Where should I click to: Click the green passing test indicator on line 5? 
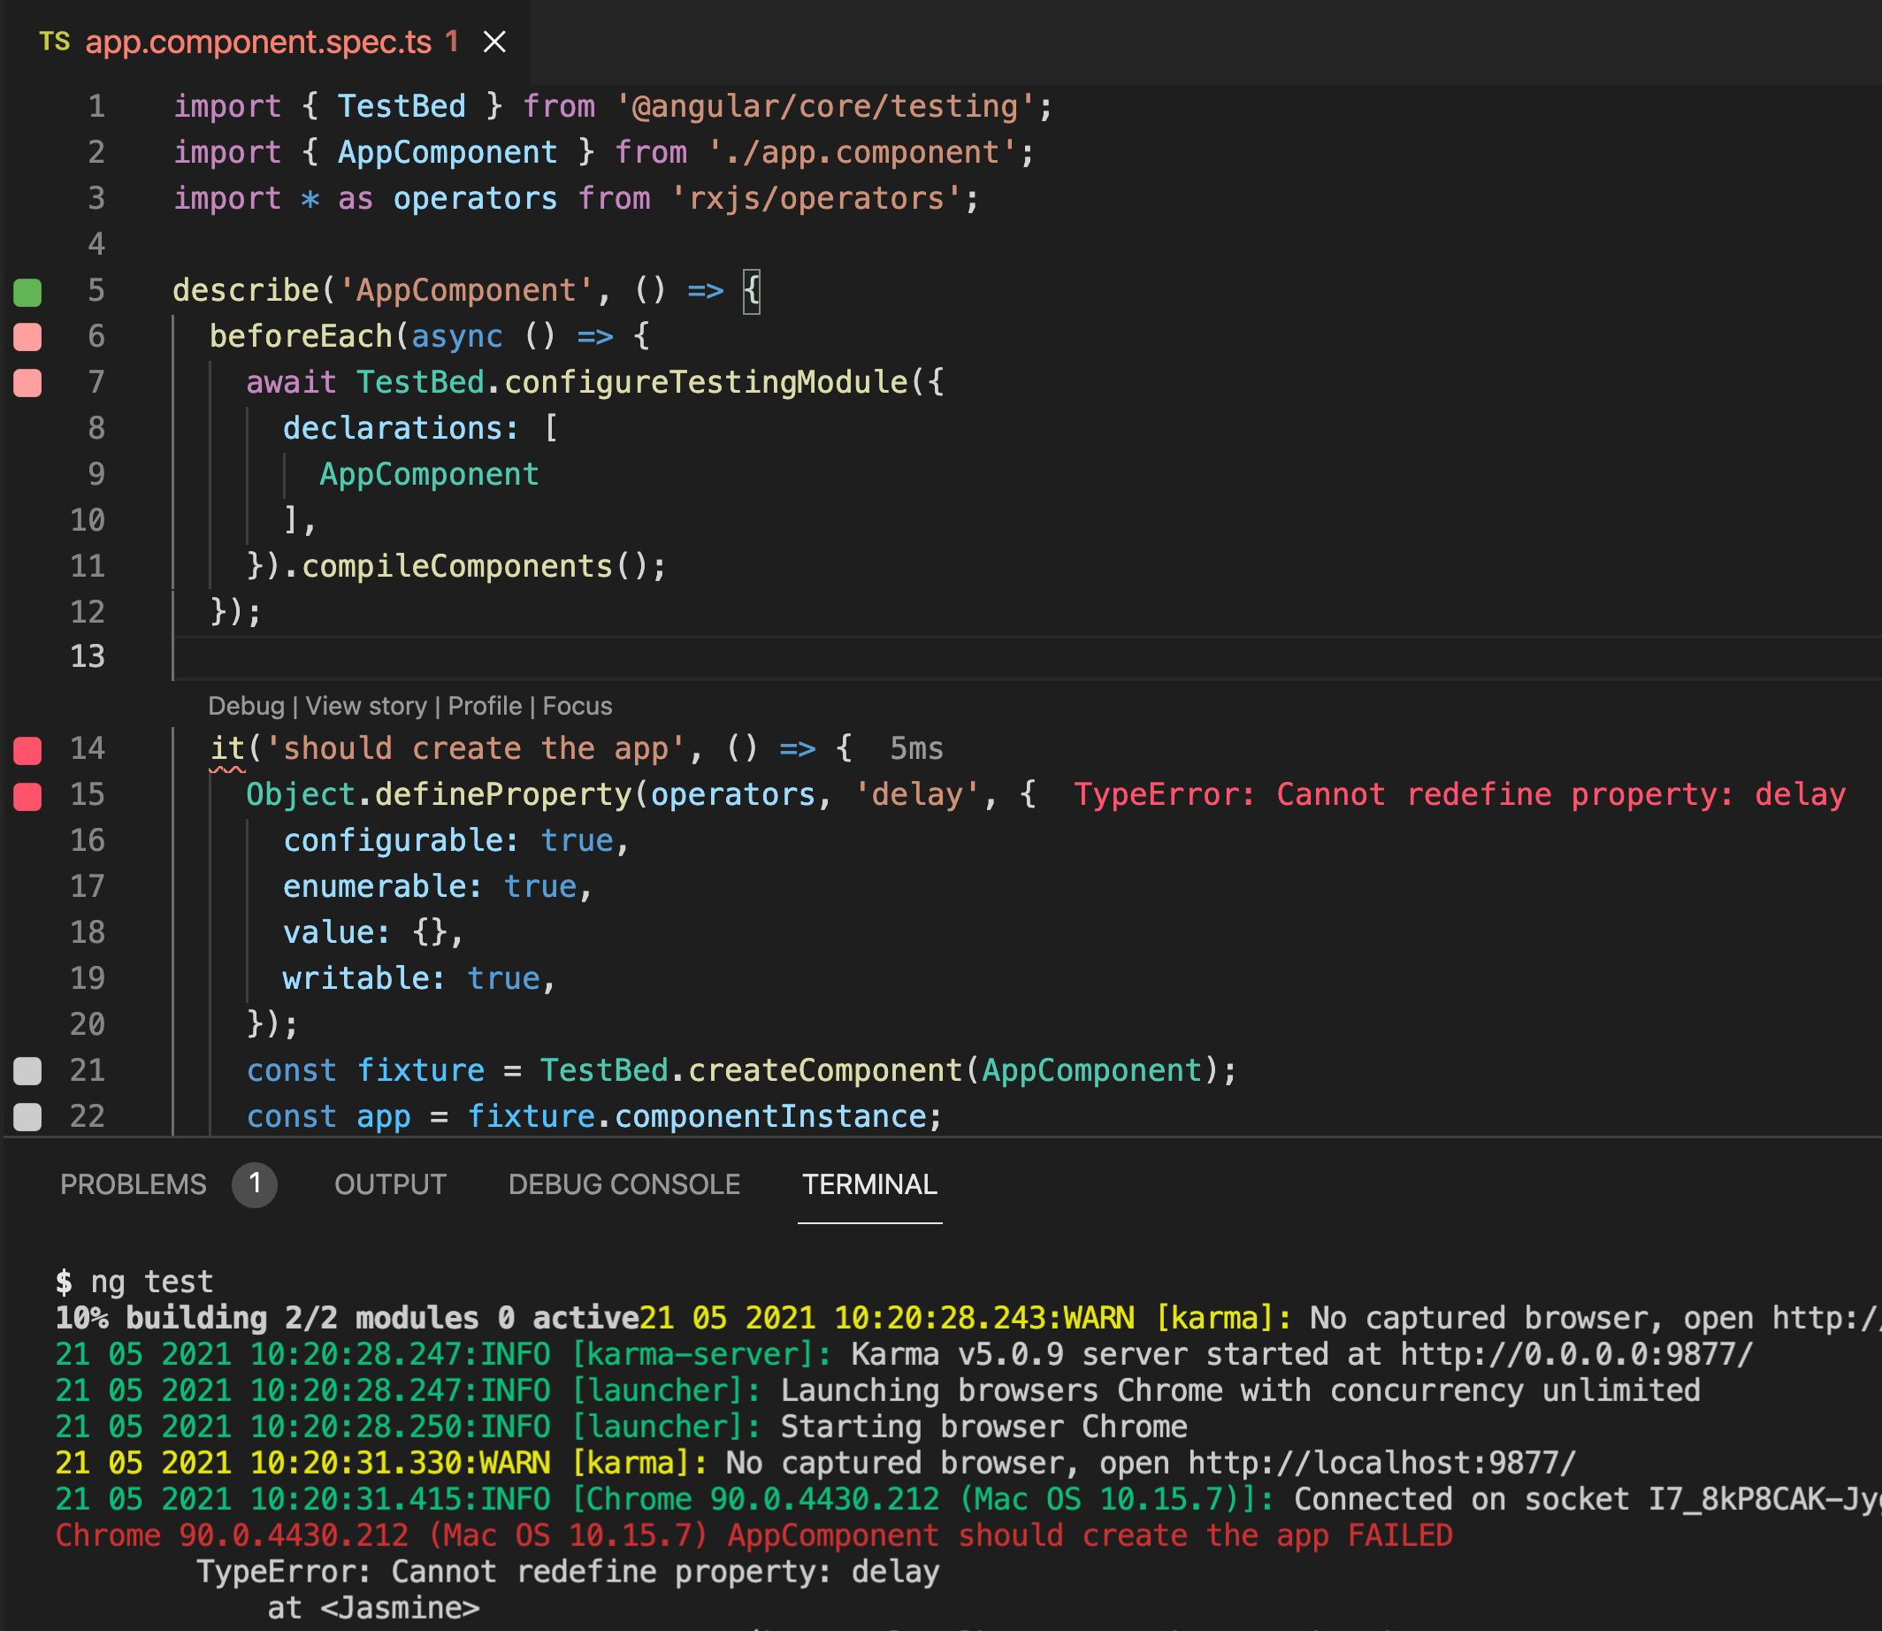tap(27, 290)
